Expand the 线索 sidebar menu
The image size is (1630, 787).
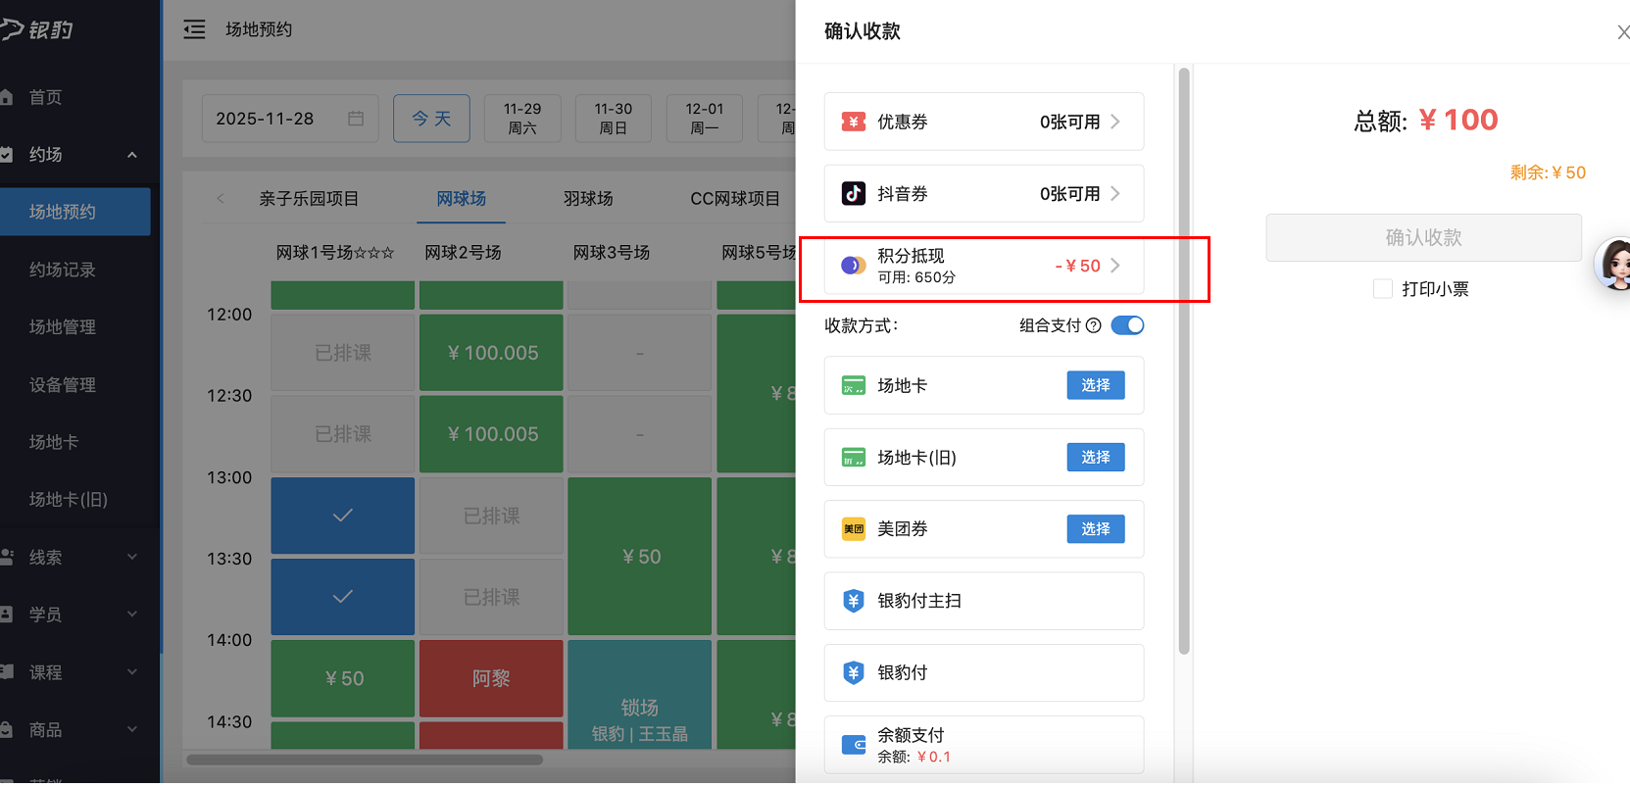point(132,557)
